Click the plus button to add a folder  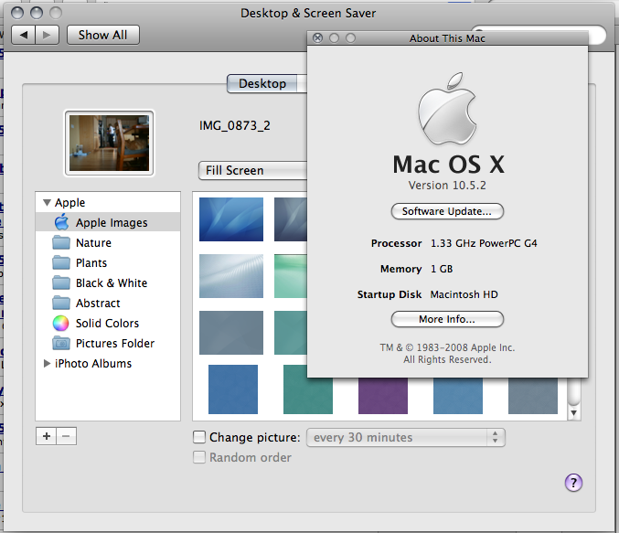coord(47,436)
